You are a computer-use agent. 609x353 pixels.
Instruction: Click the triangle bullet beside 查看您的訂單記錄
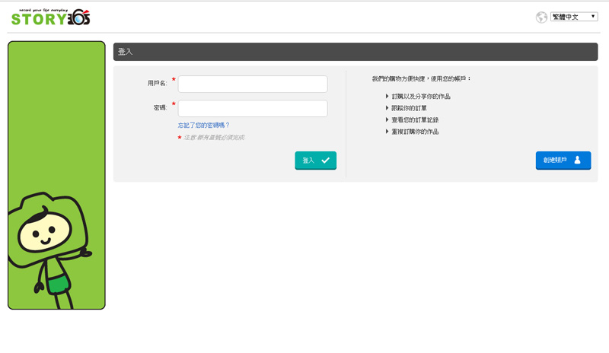click(x=387, y=120)
